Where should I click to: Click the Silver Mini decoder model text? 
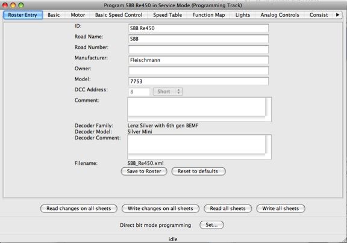140,132
